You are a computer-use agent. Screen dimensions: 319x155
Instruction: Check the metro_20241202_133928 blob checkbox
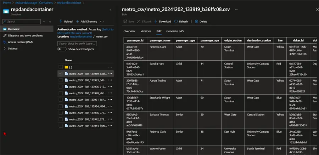click(61, 93)
